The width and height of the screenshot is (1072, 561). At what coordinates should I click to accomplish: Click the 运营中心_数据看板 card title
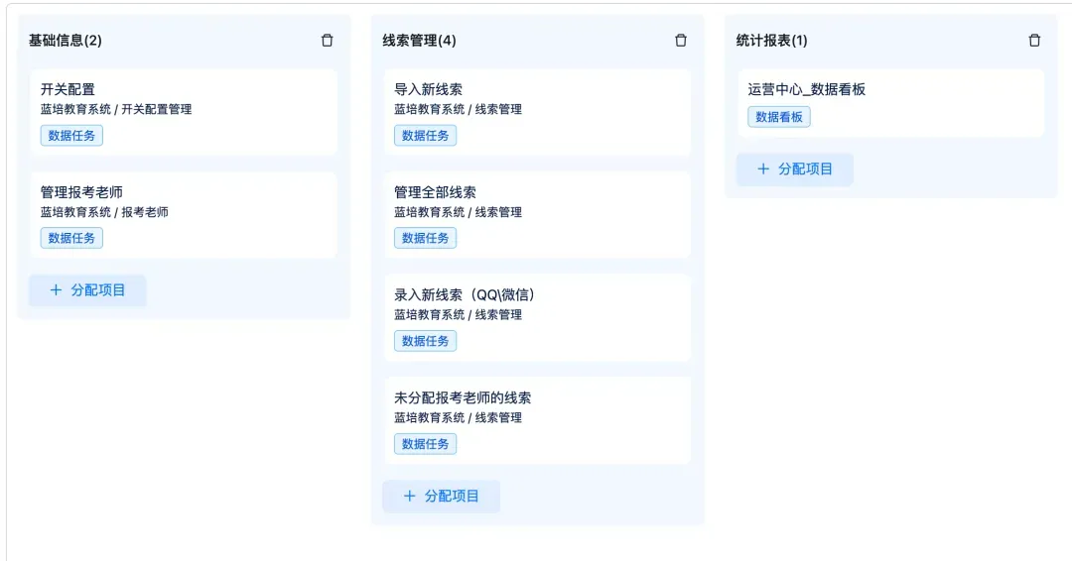(x=806, y=89)
